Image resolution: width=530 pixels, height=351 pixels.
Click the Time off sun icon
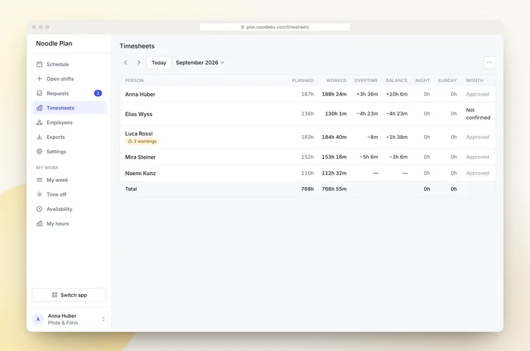pos(39,194)
